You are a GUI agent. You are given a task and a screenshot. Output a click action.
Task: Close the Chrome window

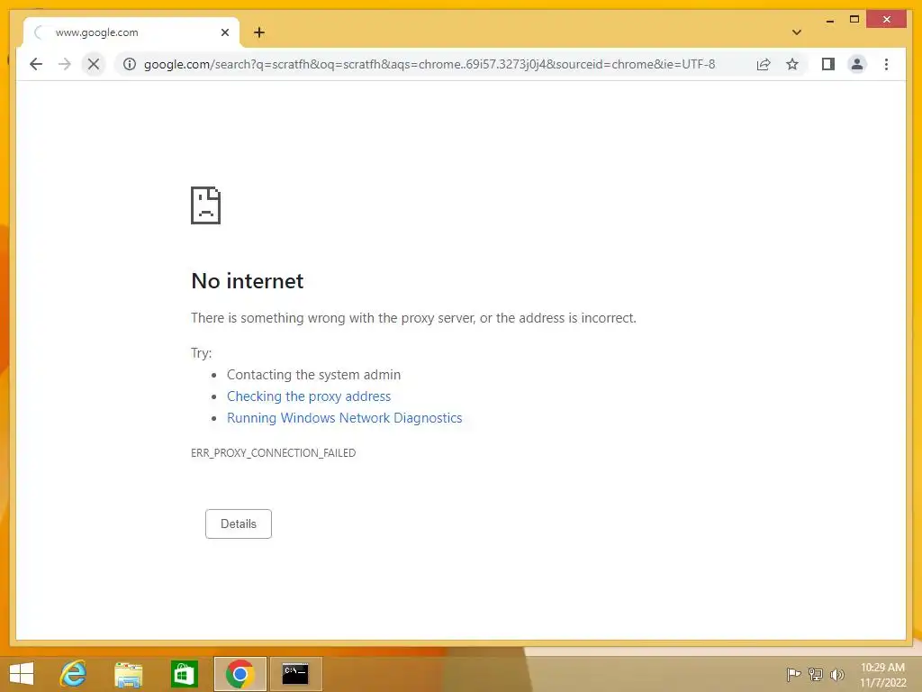(887, 20)
